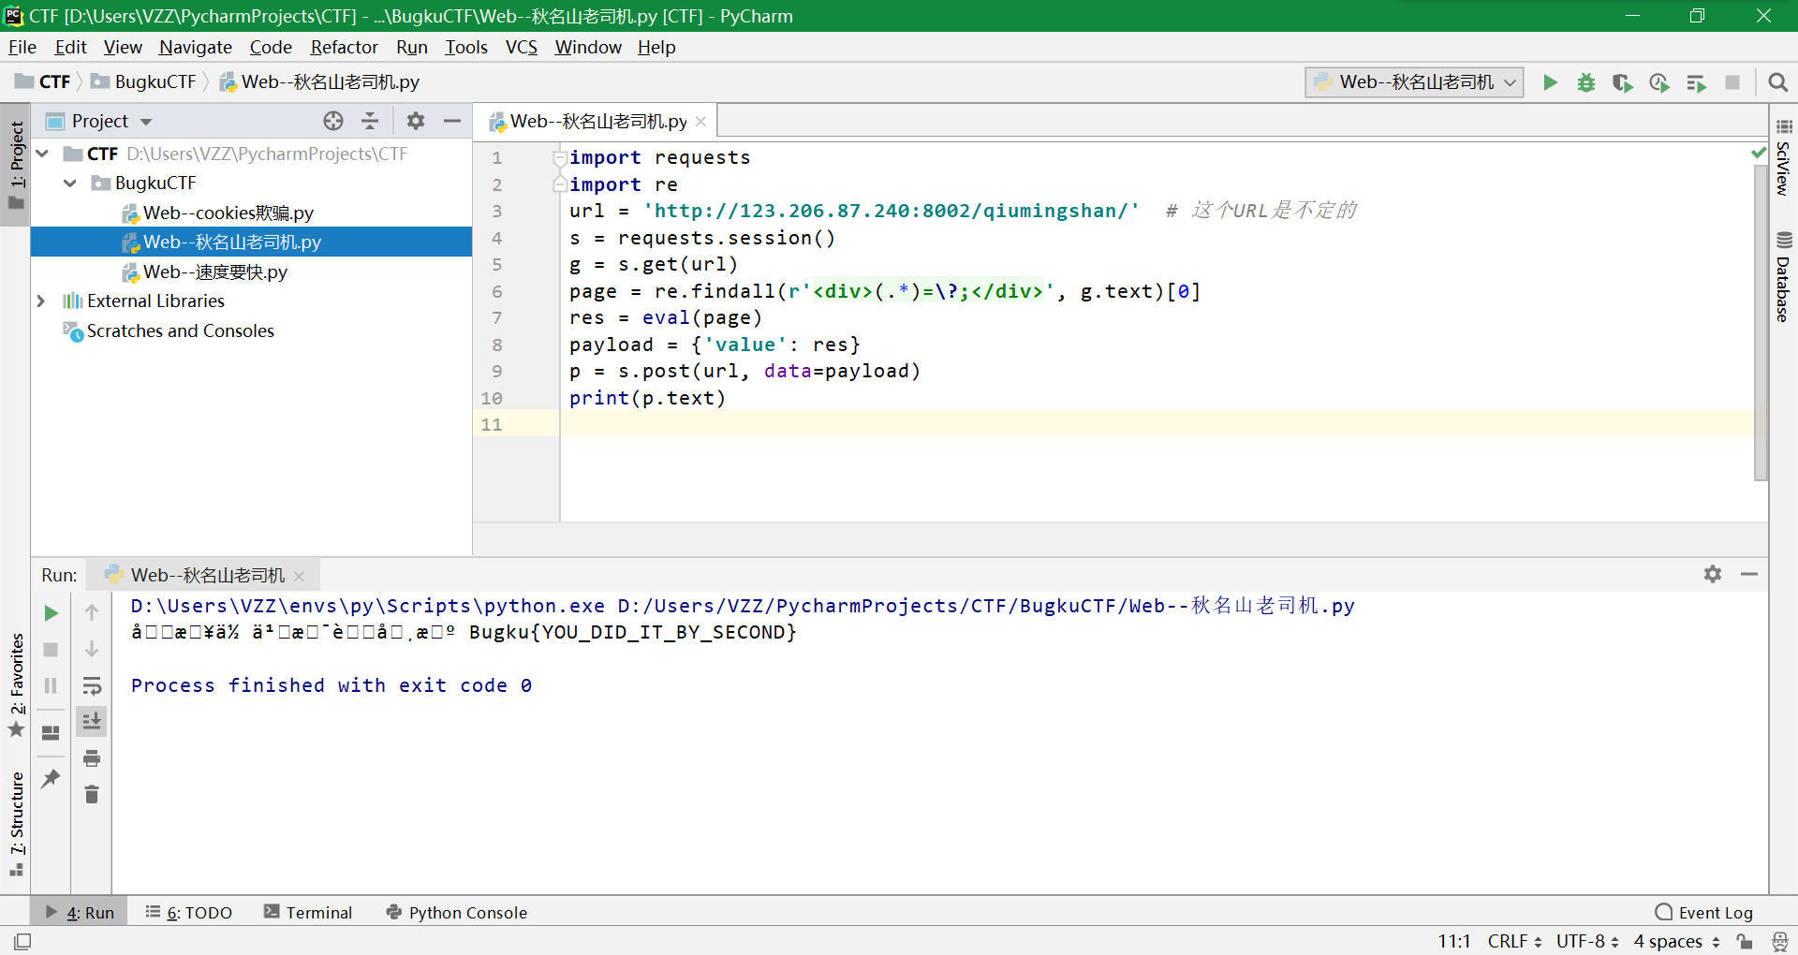Open the Event Log
This screenshot has width=1798, height=955.
1703,912
